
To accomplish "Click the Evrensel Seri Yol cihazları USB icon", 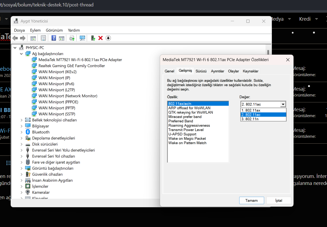I will [28, 156].
